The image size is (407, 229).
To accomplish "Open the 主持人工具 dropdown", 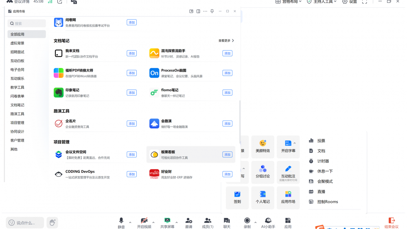I will [x=322, y=2].
